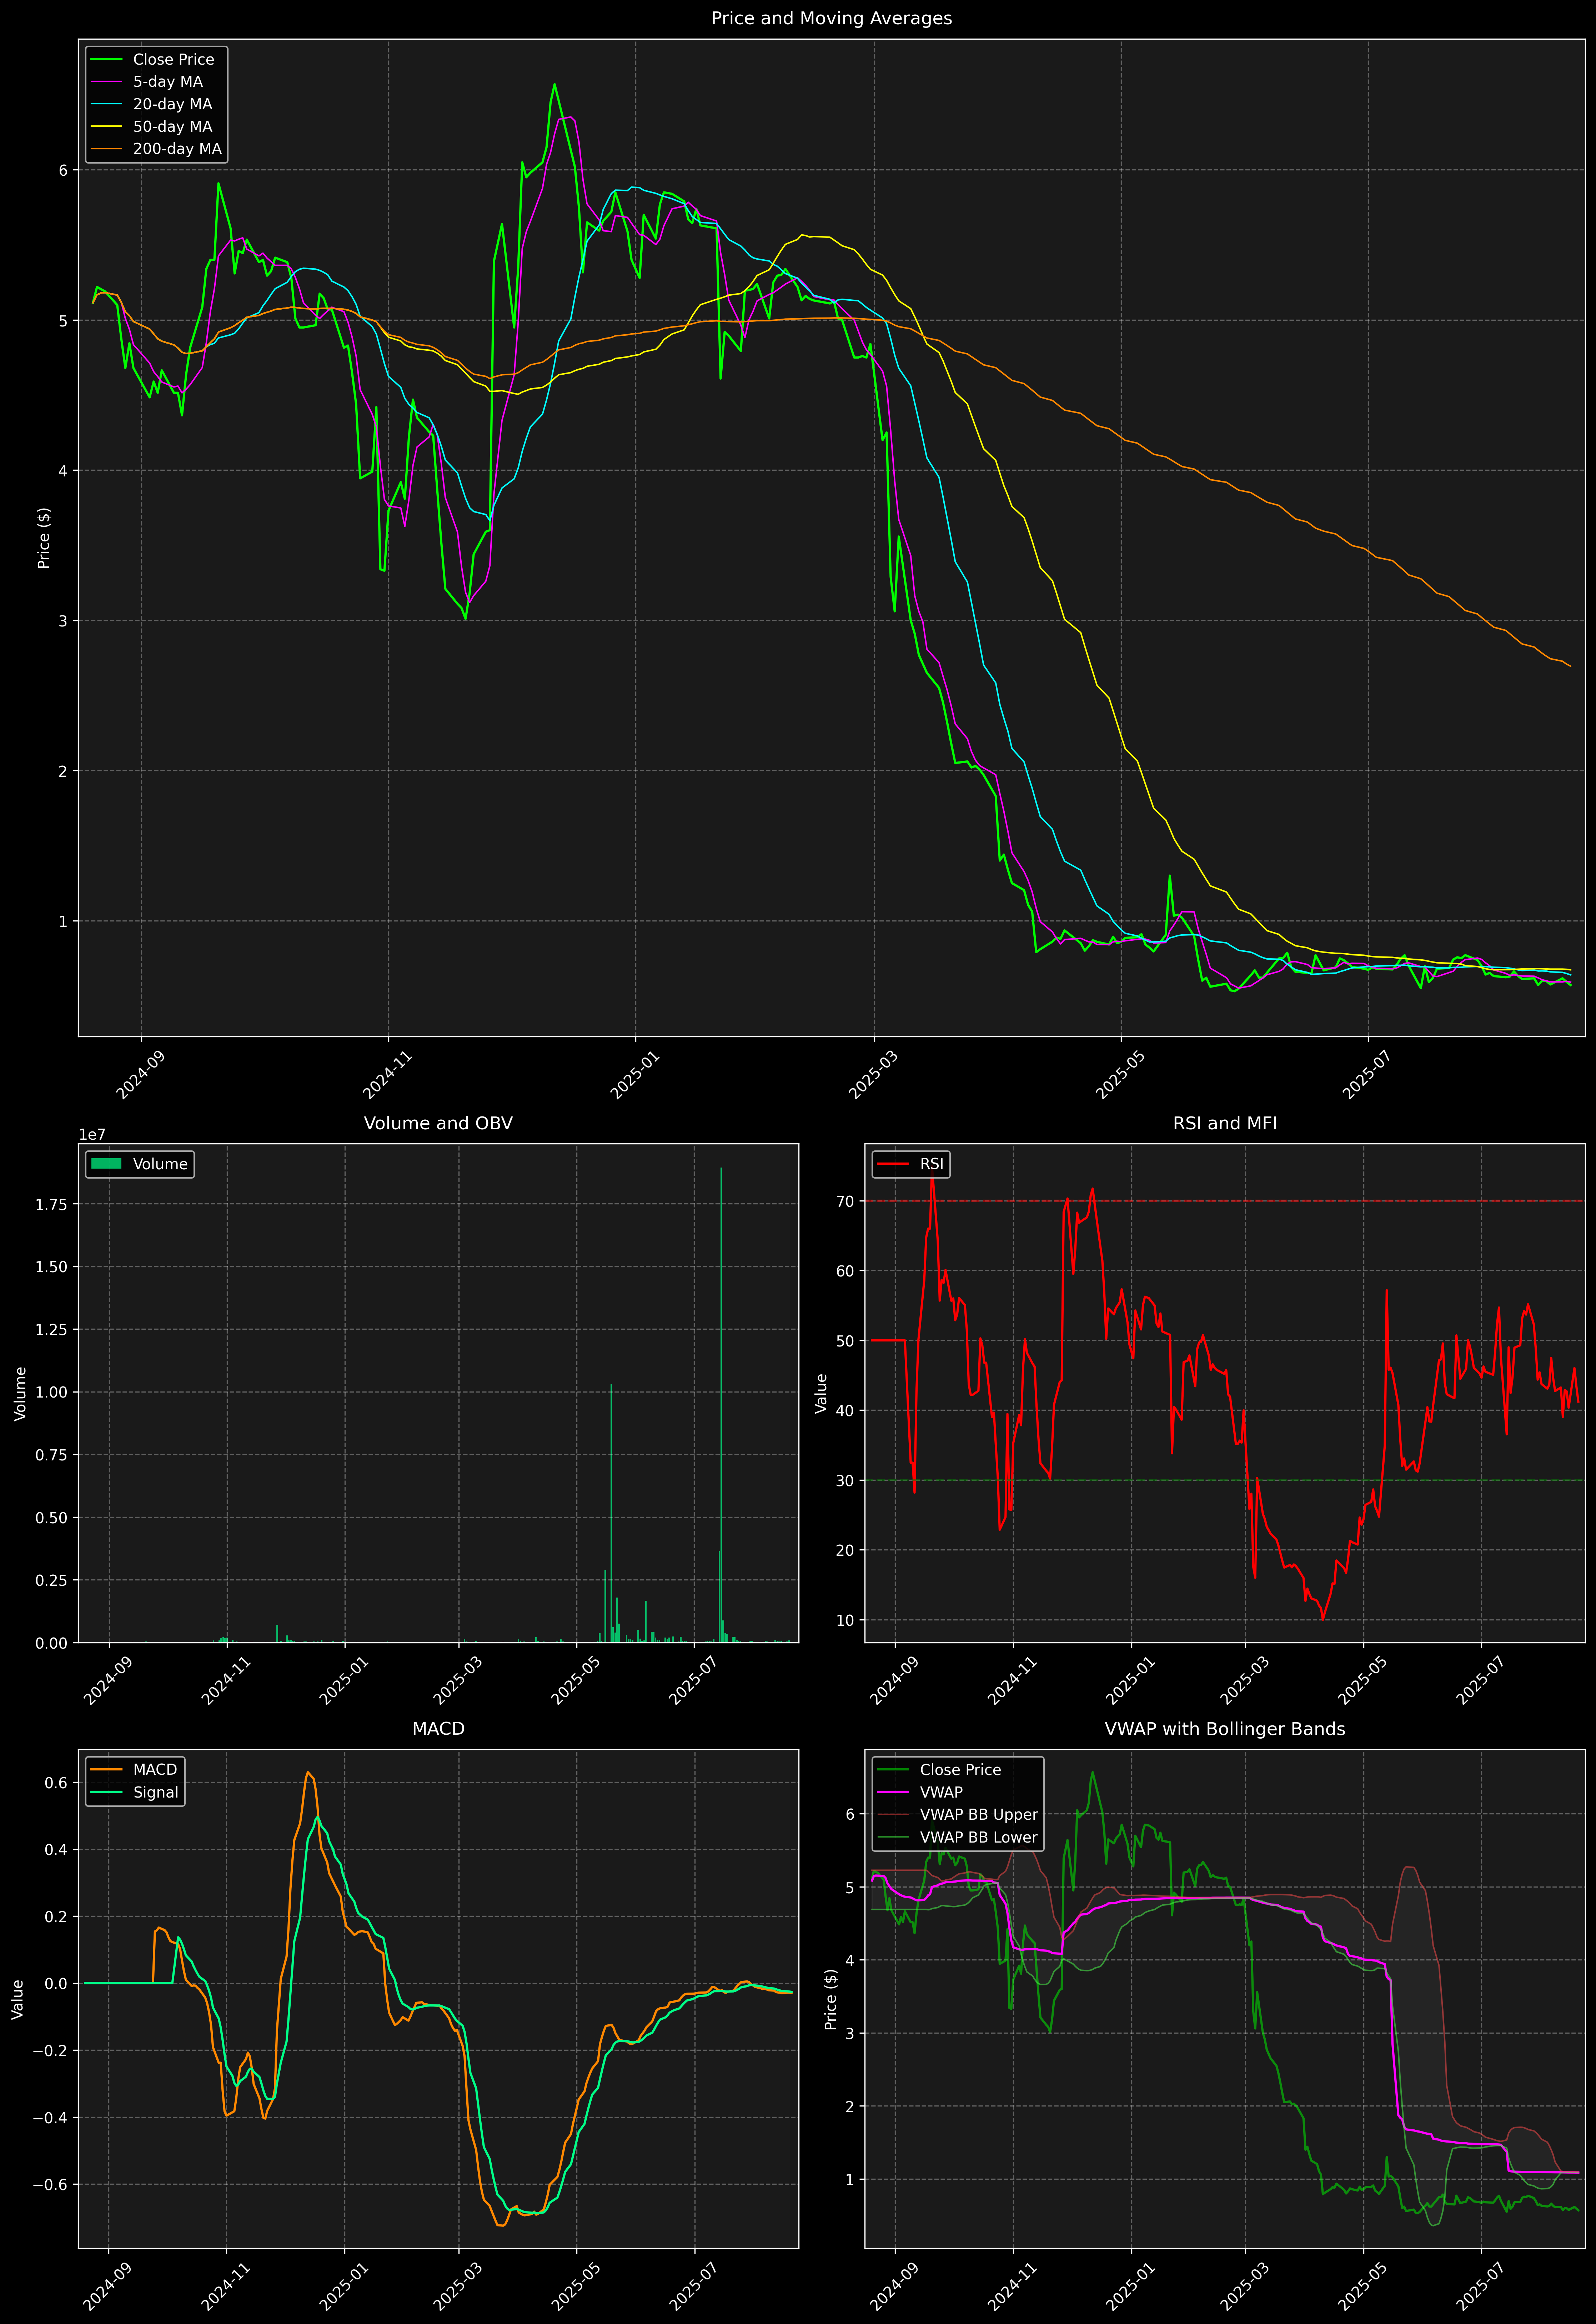Click the Close Price legend entry
This screenshot has height=2324, width=1596.
click(173, 59)
